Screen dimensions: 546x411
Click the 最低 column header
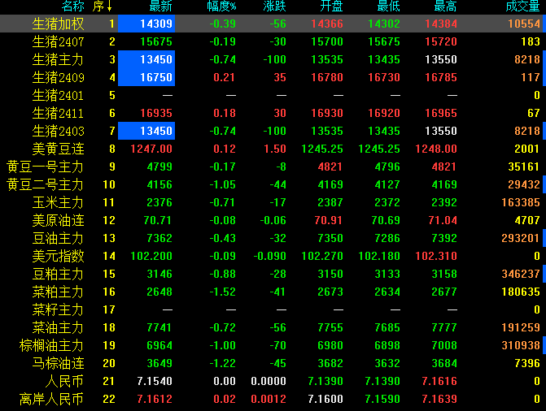click(x=389, y=6)
